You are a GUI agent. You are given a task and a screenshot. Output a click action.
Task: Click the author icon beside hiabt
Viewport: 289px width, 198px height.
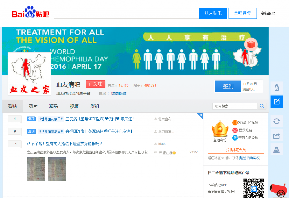[x=156, y=144]
